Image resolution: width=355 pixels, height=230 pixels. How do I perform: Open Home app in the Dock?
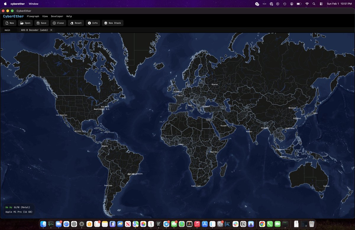click(x=89, y=224)
